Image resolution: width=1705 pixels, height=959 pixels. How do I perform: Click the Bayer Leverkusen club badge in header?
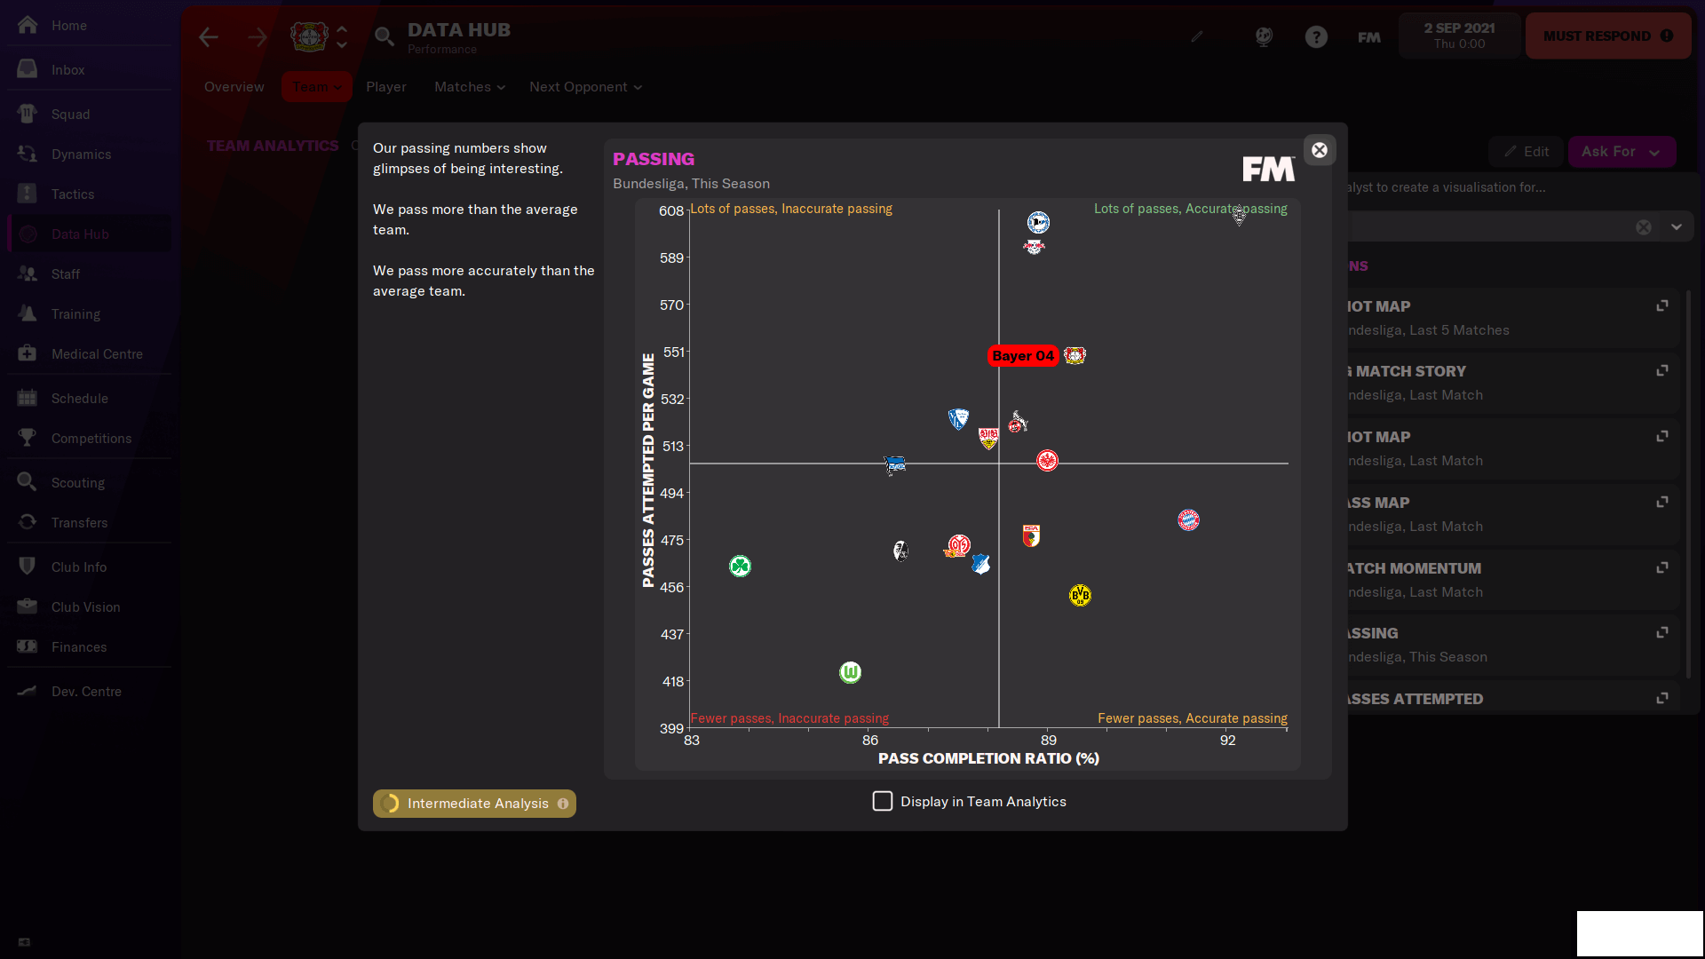click(309, 36)
